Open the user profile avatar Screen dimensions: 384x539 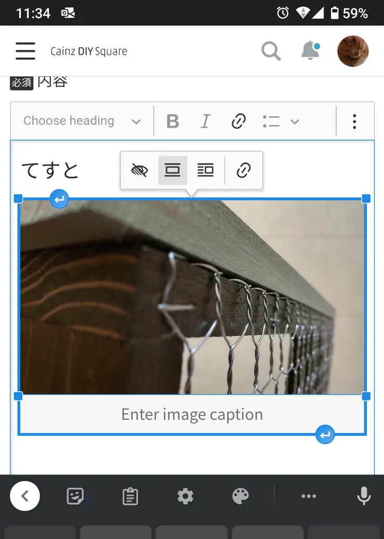(353, 51)
